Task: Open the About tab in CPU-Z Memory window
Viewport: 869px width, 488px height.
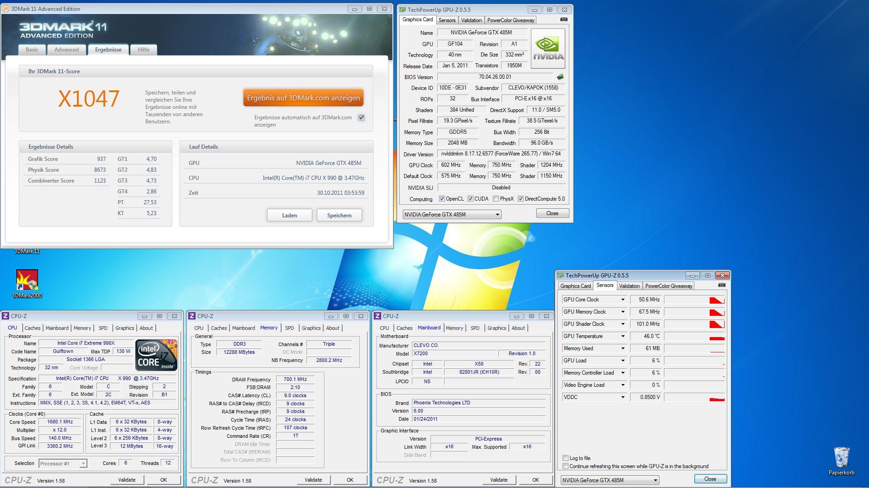Action: tap(333, 328)
